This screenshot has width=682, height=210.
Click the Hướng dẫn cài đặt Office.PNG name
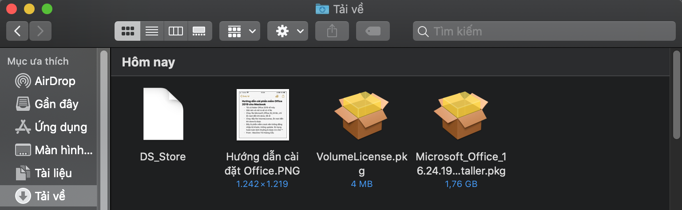(262, 164)
